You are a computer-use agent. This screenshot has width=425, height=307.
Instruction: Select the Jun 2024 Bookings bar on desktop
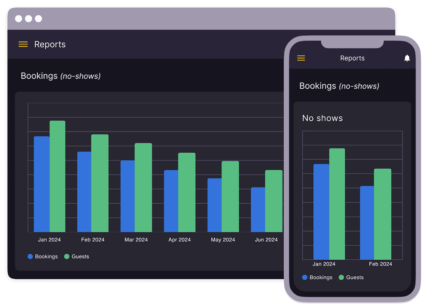(x=258, y=210)
